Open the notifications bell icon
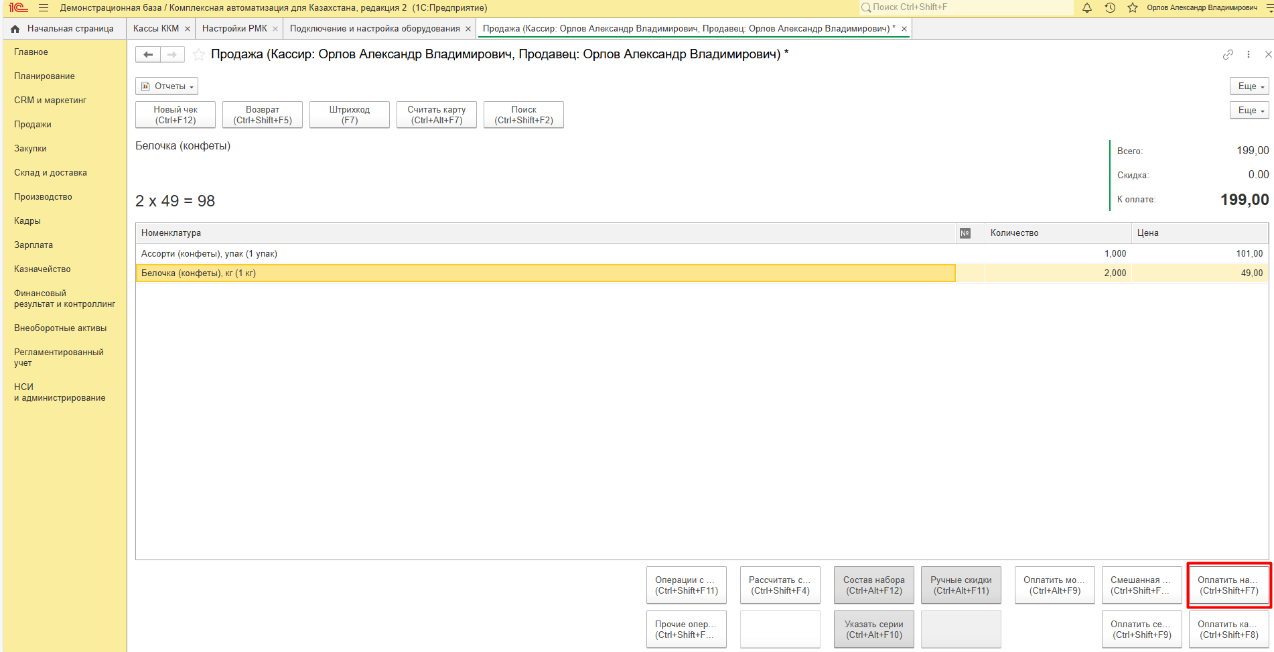The height and width of the screenshot is (652, 1274). coord(1087,8)
